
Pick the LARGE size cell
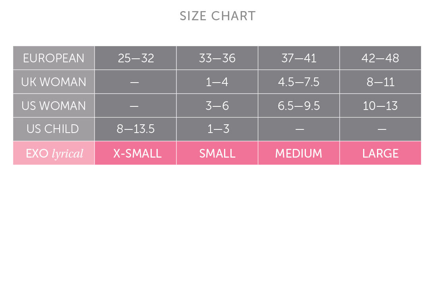pyautogui.click(x=380, y=153)
